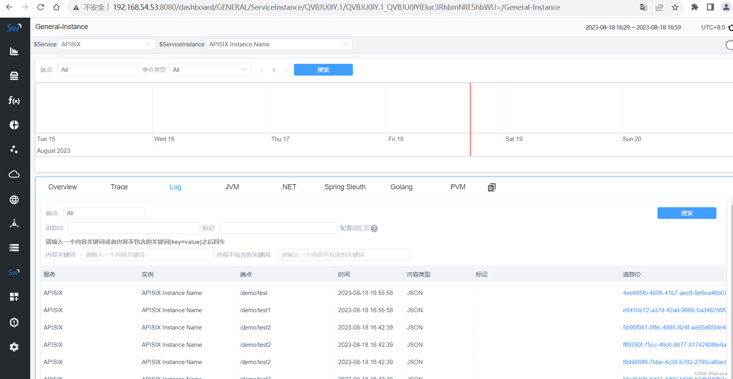Switch to the .NET tab
The image size is (733, 379).
pos(289,187)
